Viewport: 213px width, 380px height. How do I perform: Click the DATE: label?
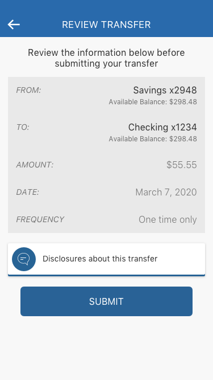[27, 192]
